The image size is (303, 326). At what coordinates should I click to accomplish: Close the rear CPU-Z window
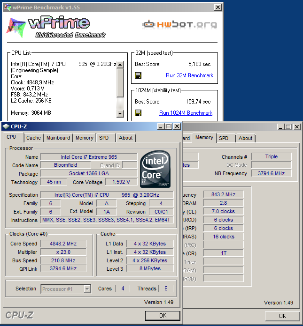(x=296, y=126)
